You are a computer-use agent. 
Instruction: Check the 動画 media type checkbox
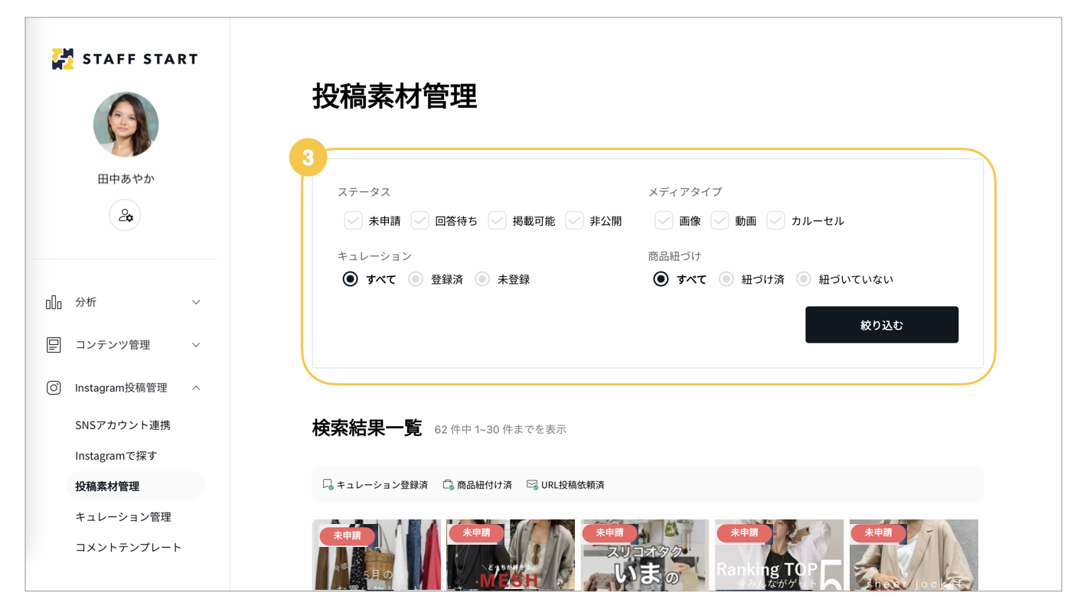pyautogui.click(x=720, y=221)
